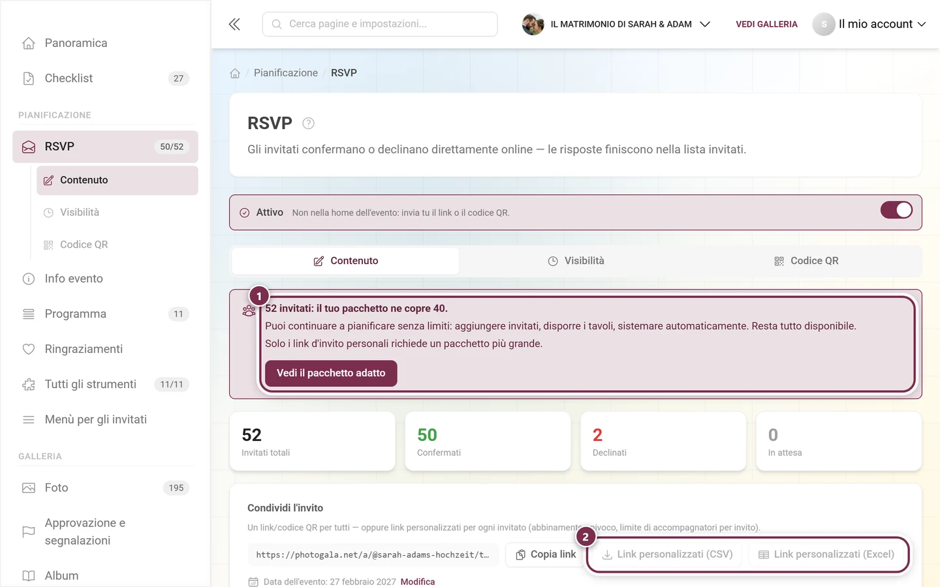This screenshot has width=940, height=587.
Task: Switch to the Codice QR tab
Action: (806, 261)
